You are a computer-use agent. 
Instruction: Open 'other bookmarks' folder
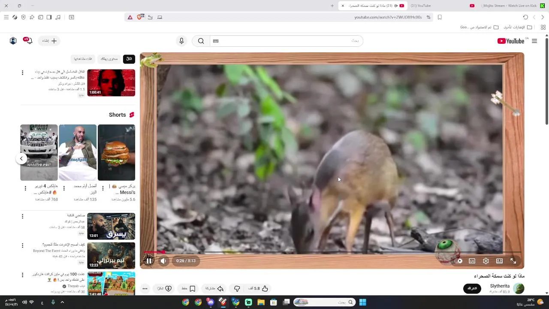[x=518, y=27]
